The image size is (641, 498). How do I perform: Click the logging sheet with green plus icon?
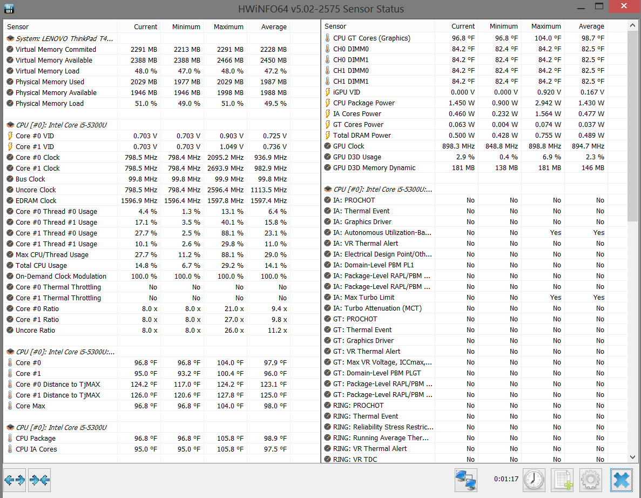(563, 480)
